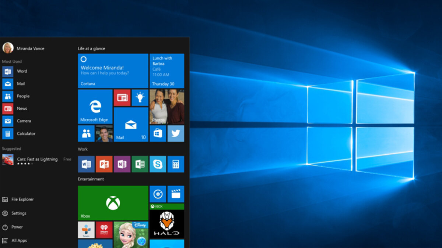
Task: Open the lightbulb tips tile
Action: pos(140,98)
